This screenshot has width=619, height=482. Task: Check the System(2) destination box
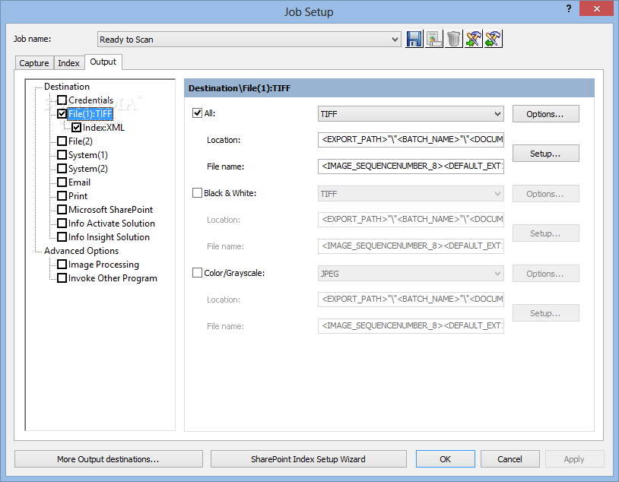[62, 169]
